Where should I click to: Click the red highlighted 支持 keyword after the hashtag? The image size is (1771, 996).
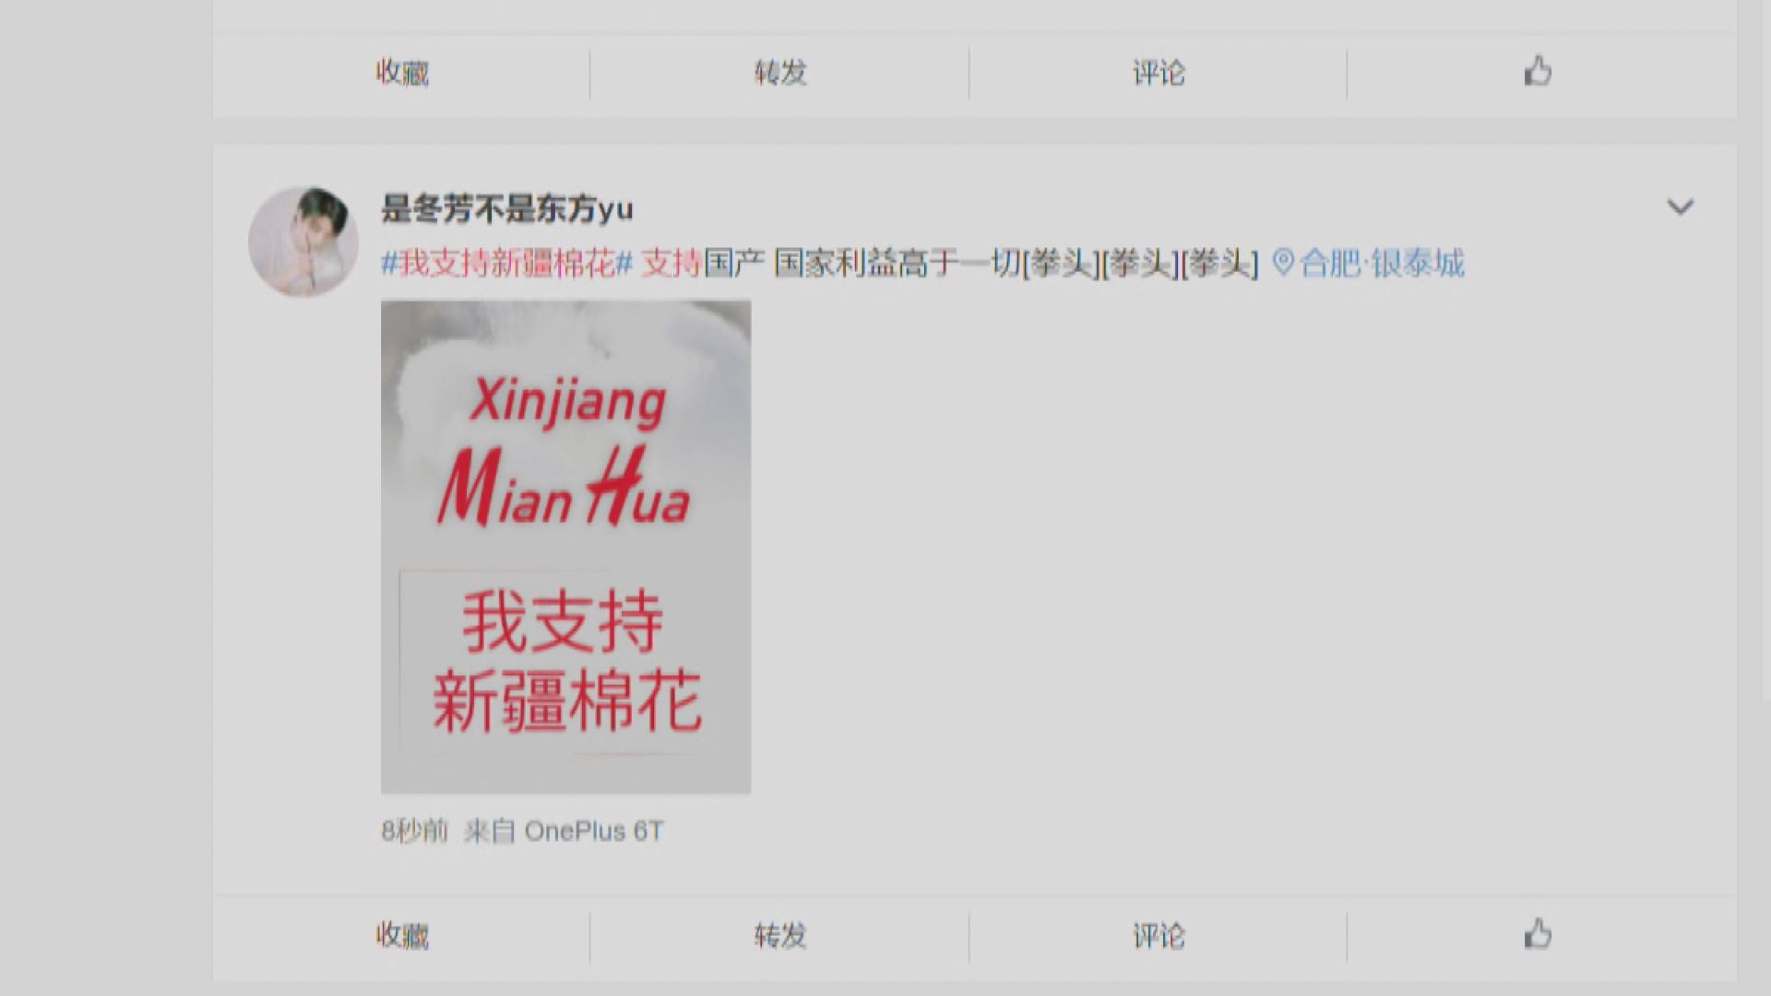pos(672,264)
